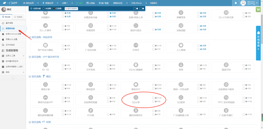The height and width of the screenshot is (129, 263).
Task: Click the SQLite 数据库 database icon
Action: point(136,65)
